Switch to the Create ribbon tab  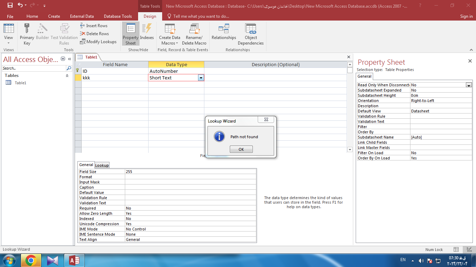coord(54,16)
